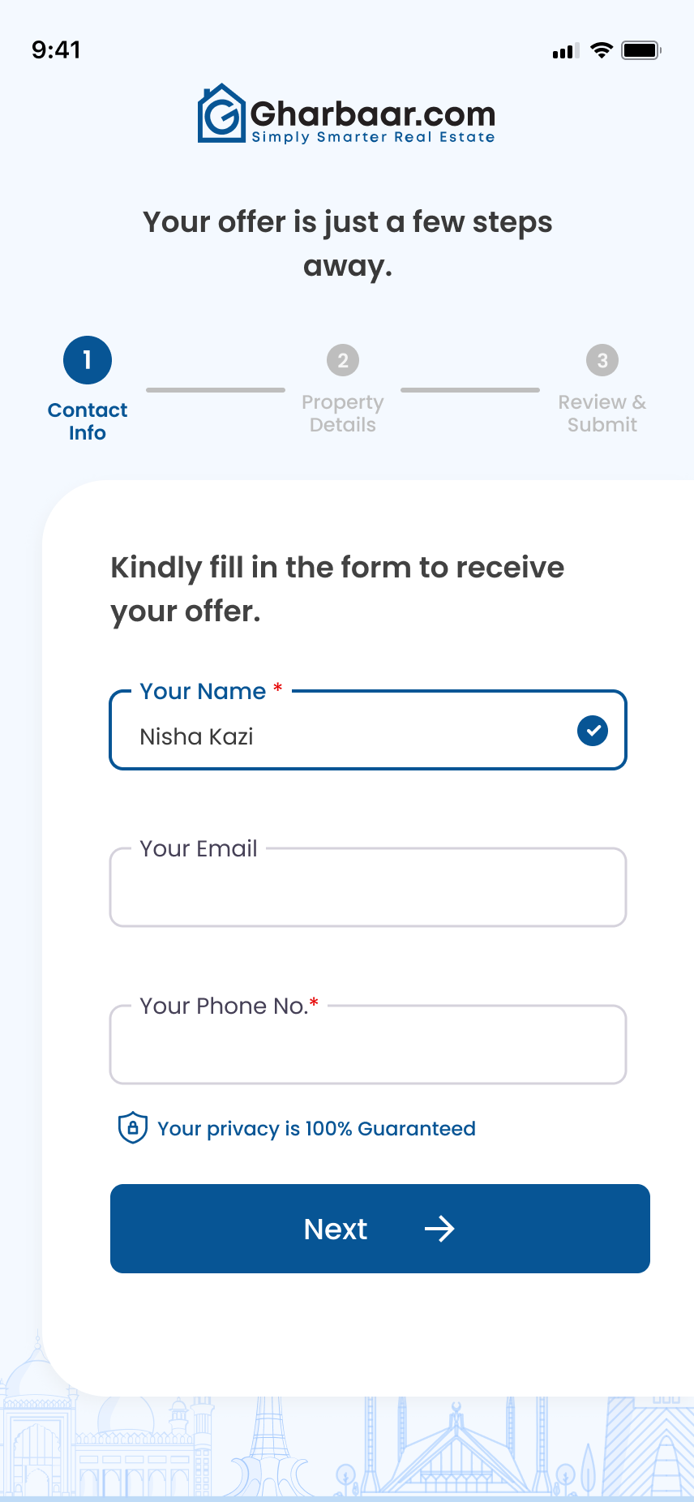This screenshot has width=694, height=1502.
Task: Open the Contact Info step label
Action: [88, 421]
